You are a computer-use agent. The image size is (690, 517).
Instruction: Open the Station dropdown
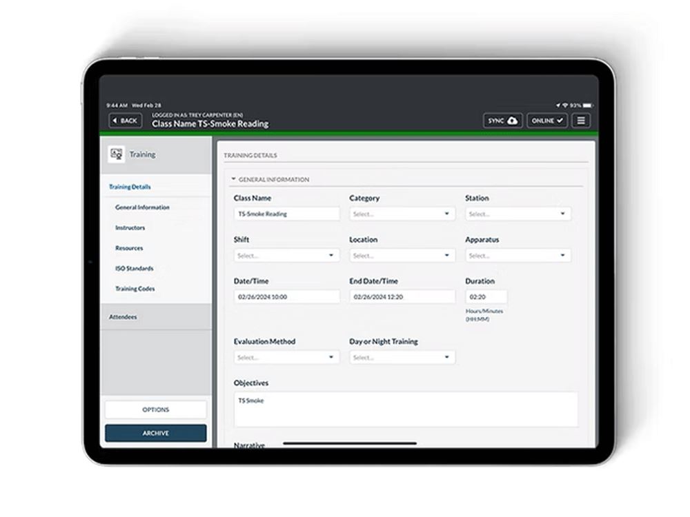(517, 214)
